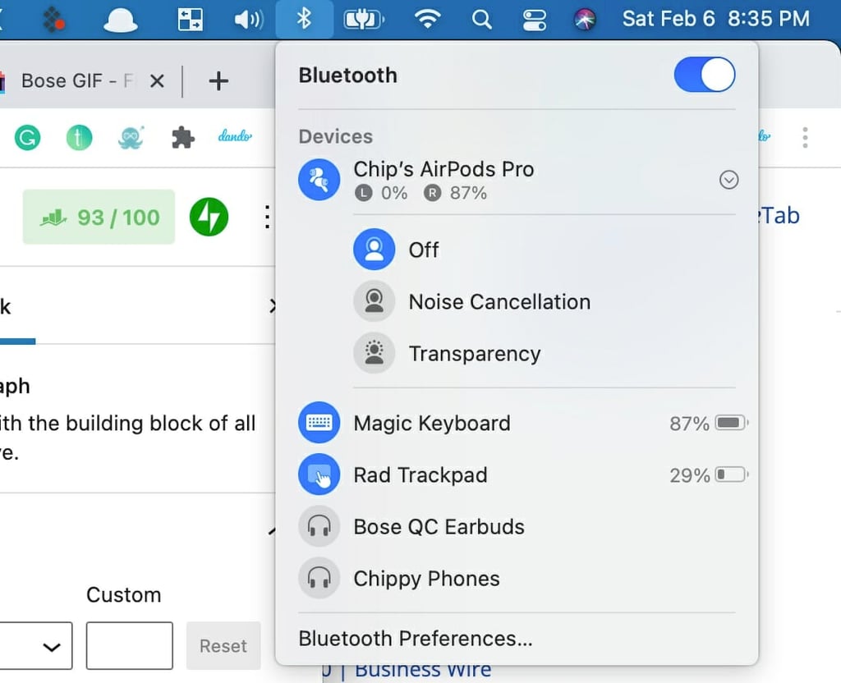Click the volume icon in menu bar
The width and height of the screenshot is (841, 683).
point(248,20)
